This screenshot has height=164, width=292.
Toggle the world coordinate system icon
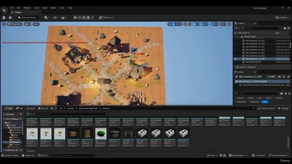point(185,24)
